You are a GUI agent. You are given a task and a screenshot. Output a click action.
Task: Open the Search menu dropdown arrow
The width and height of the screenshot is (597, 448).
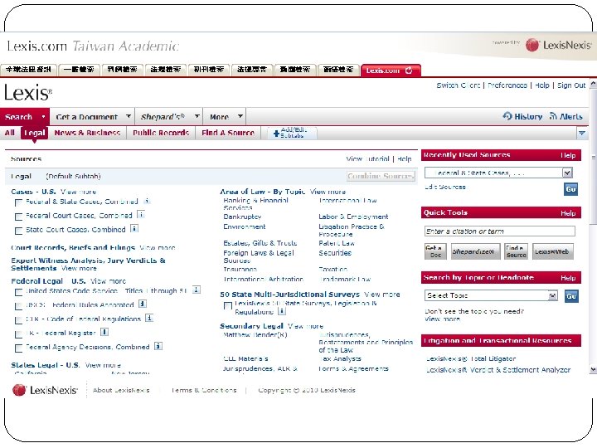click(x=44, y=117)
